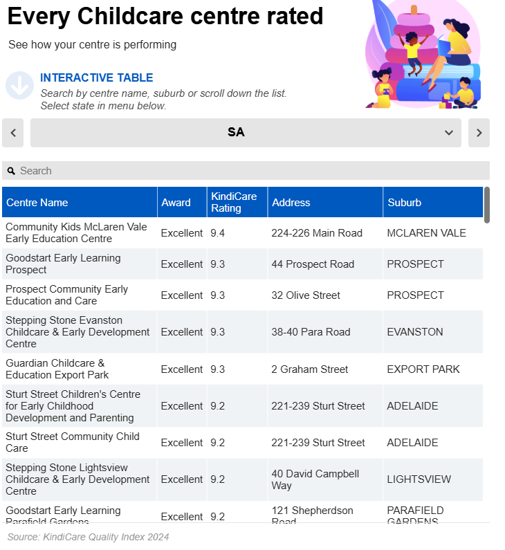
Task: Click the Search centres input field
Action: pyautogui.click(x=249, y=171)
